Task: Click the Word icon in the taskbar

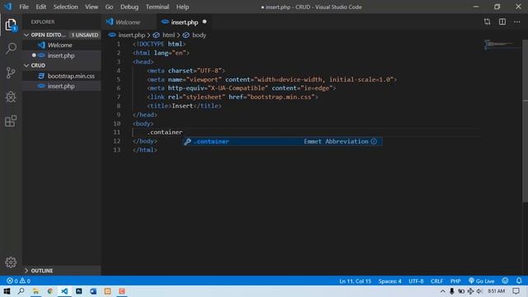Action: coord(93,291)
